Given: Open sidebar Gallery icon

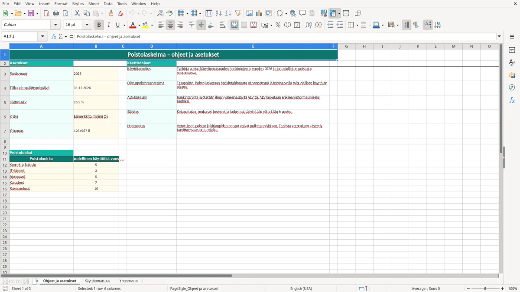Looking at the screenshot, I should click(x=512, y=75).
